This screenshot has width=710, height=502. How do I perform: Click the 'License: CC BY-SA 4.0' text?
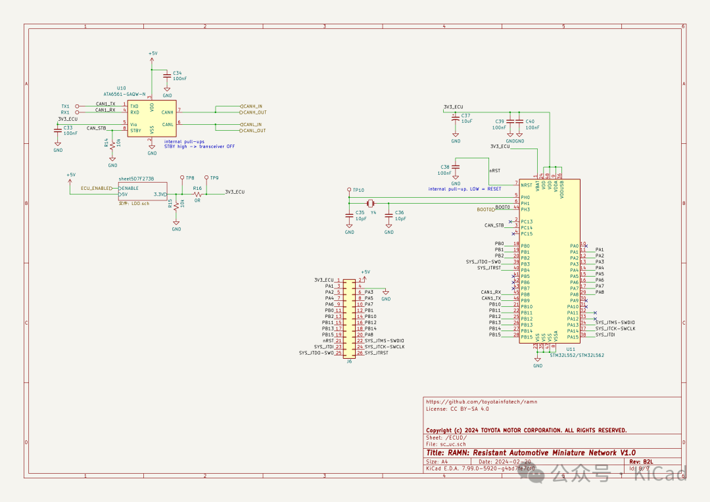point(458,409)
